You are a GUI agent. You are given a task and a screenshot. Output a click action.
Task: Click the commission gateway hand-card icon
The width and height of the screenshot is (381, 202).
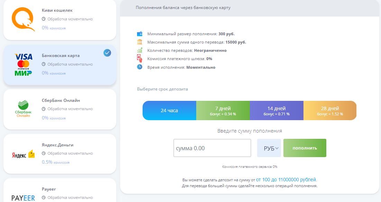point(139,58)
